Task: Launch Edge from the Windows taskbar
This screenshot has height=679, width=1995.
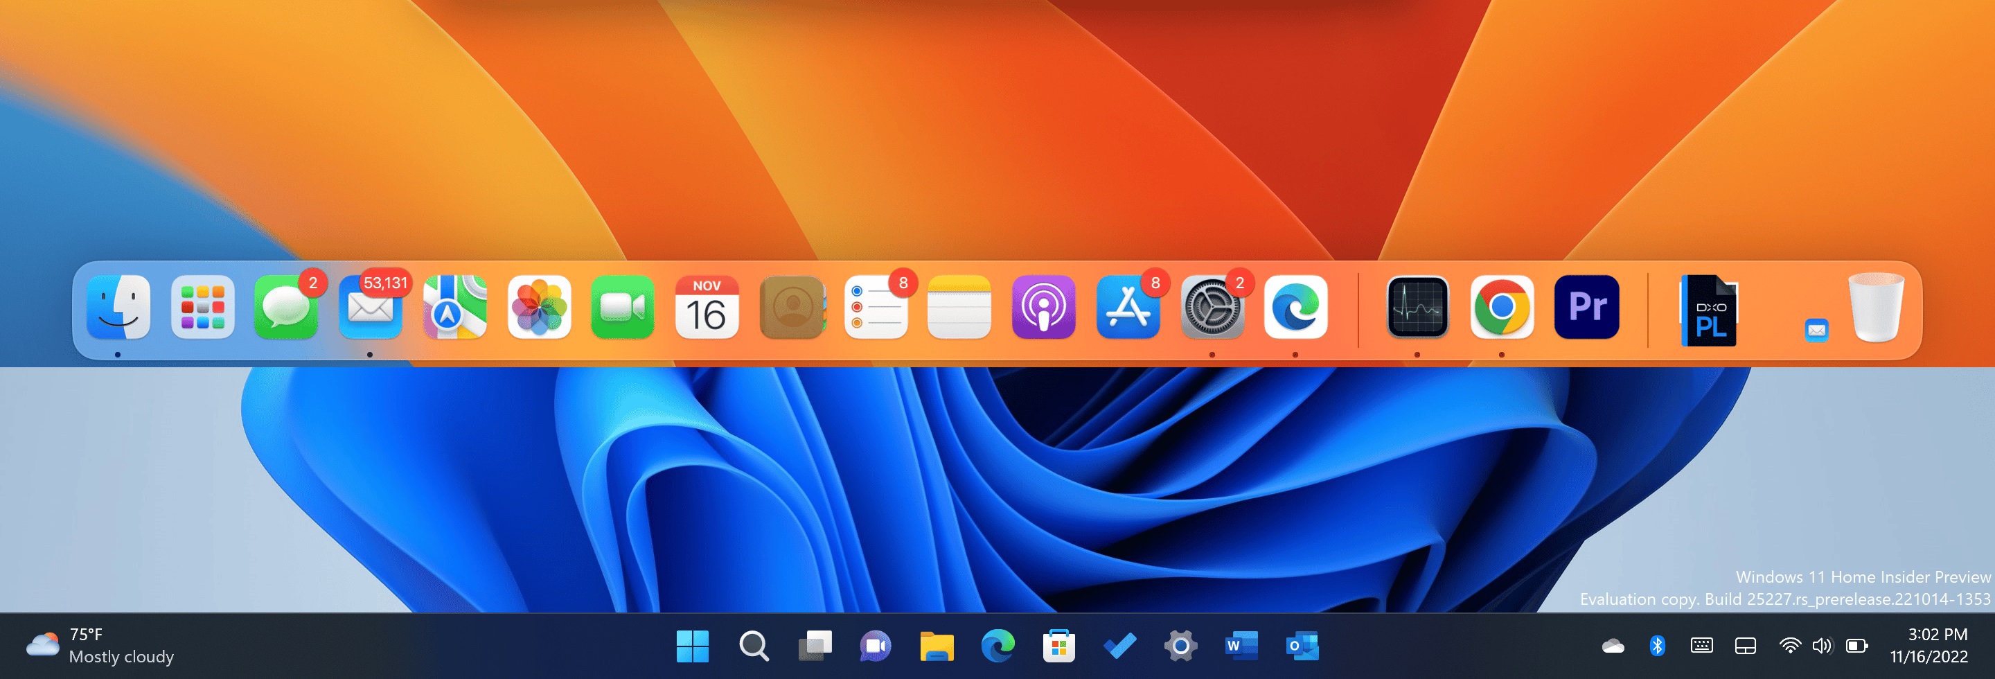Action: [x=997, y=646]
